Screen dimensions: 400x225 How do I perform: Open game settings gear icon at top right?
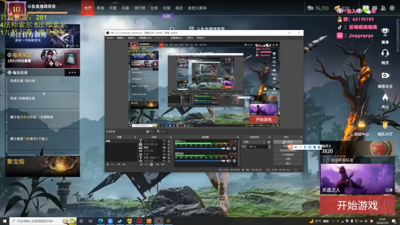point(392,8)
